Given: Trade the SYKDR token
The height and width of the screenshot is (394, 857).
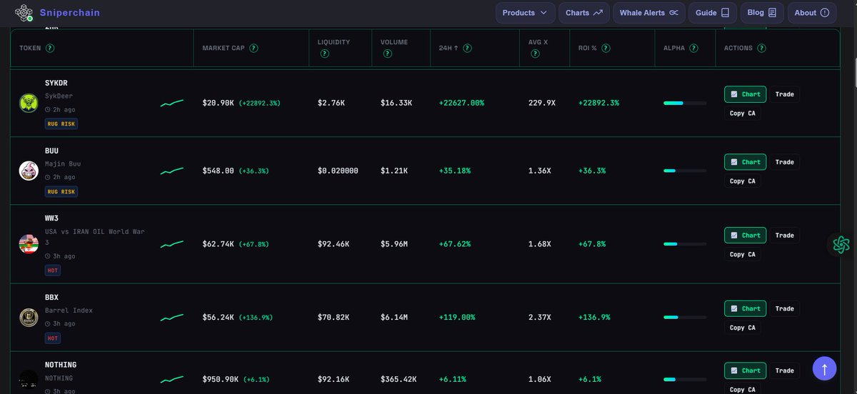Looking at the screenshot, I should tap(785, 94).
